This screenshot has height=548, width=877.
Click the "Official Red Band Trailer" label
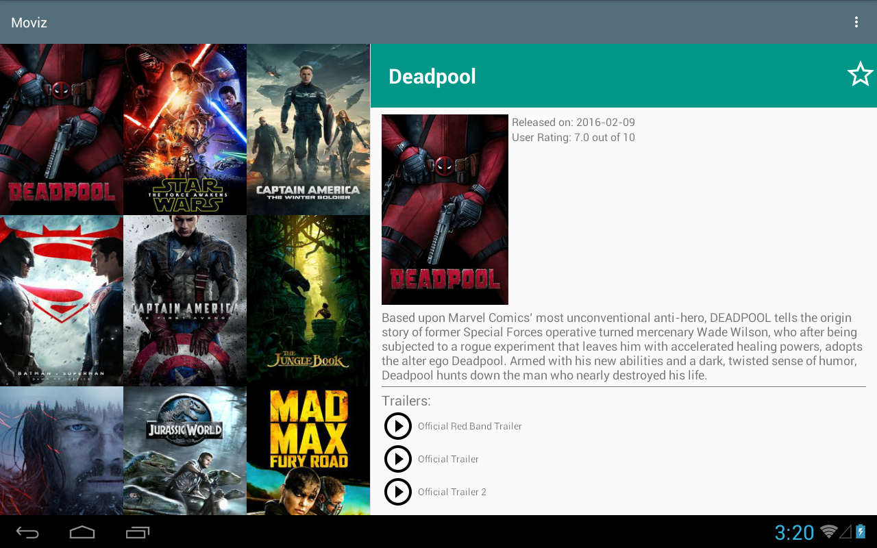470,426
